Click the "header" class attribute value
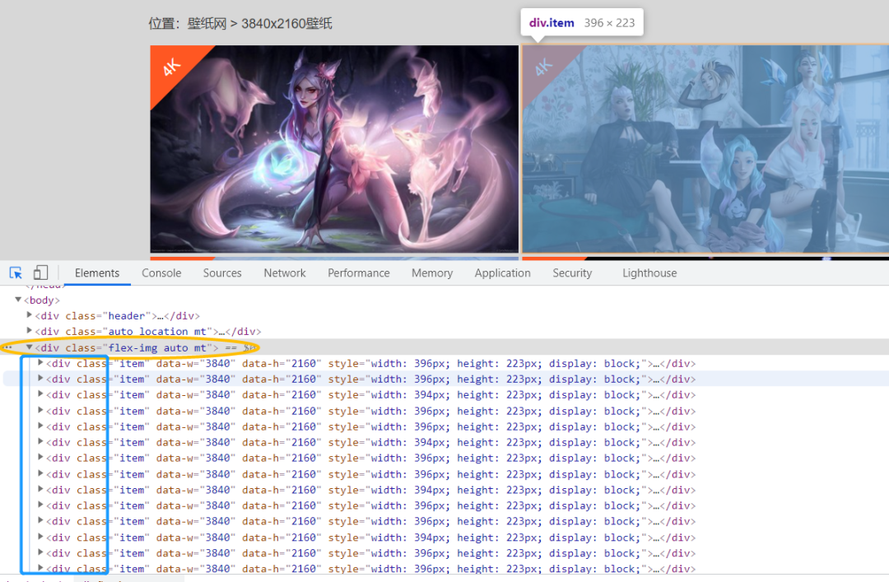Image resolution: width=889 pixels, height=582 pixels. 127,316
